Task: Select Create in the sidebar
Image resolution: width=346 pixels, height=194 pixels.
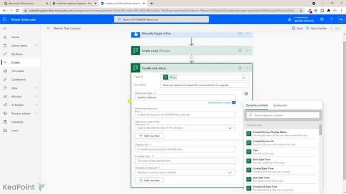Action: 16,63
